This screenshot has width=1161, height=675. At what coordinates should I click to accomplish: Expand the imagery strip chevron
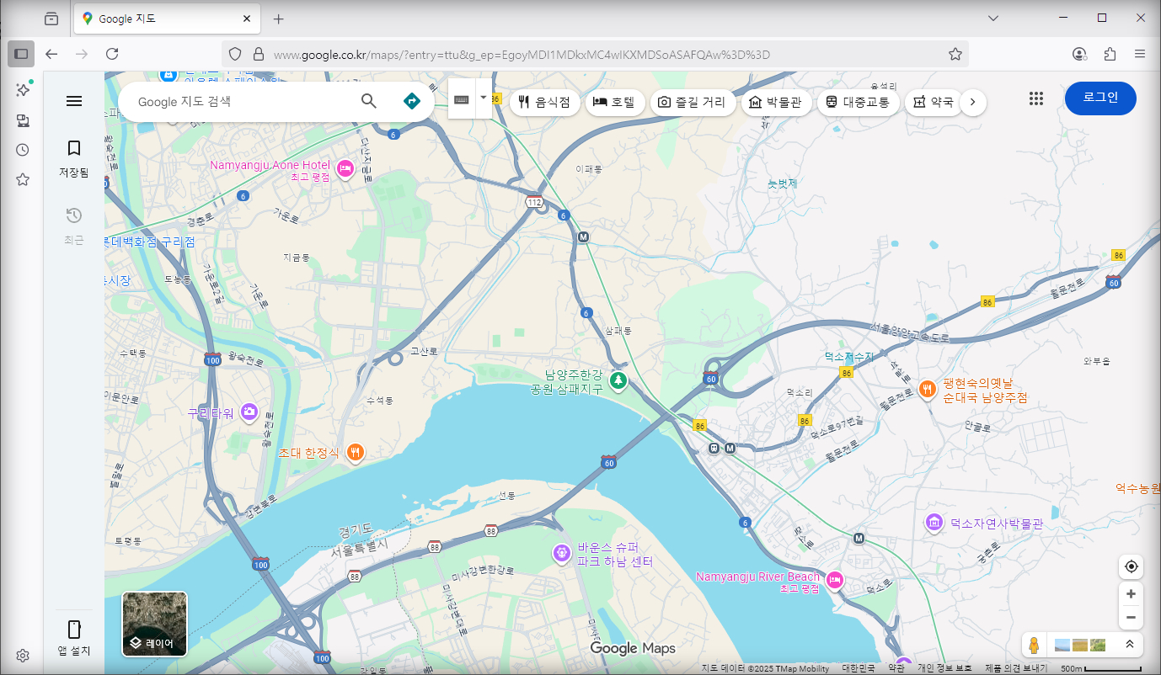pyautogui.click(x=1130, y=645)
